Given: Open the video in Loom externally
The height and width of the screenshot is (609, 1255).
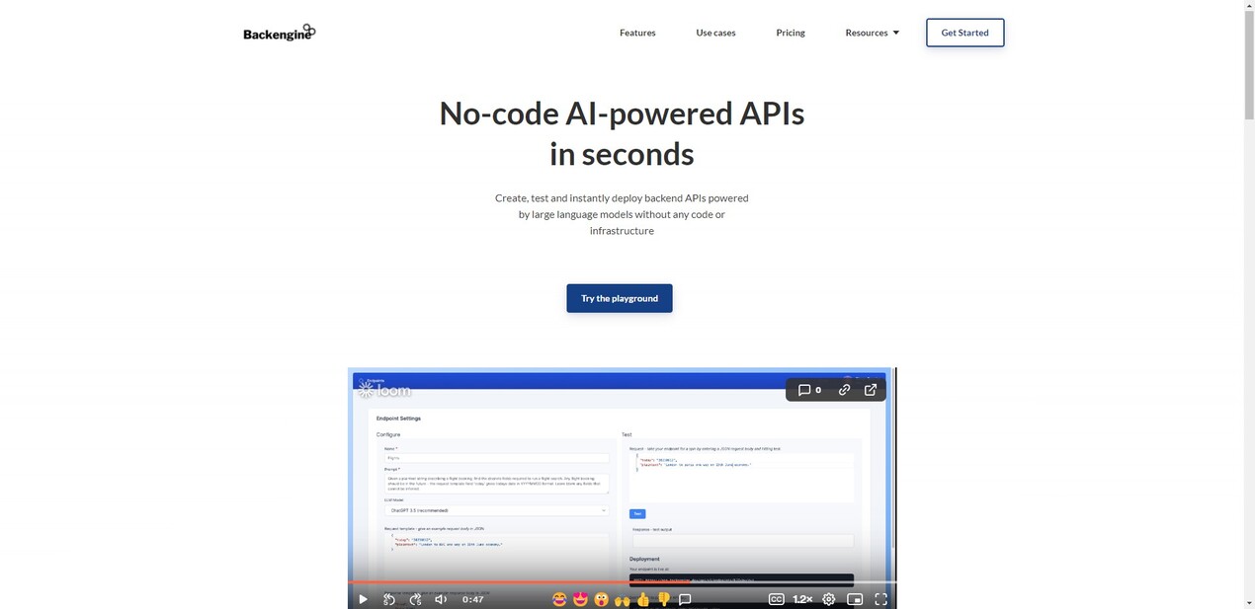Looking at the screenshot, I should click(871, 390).
